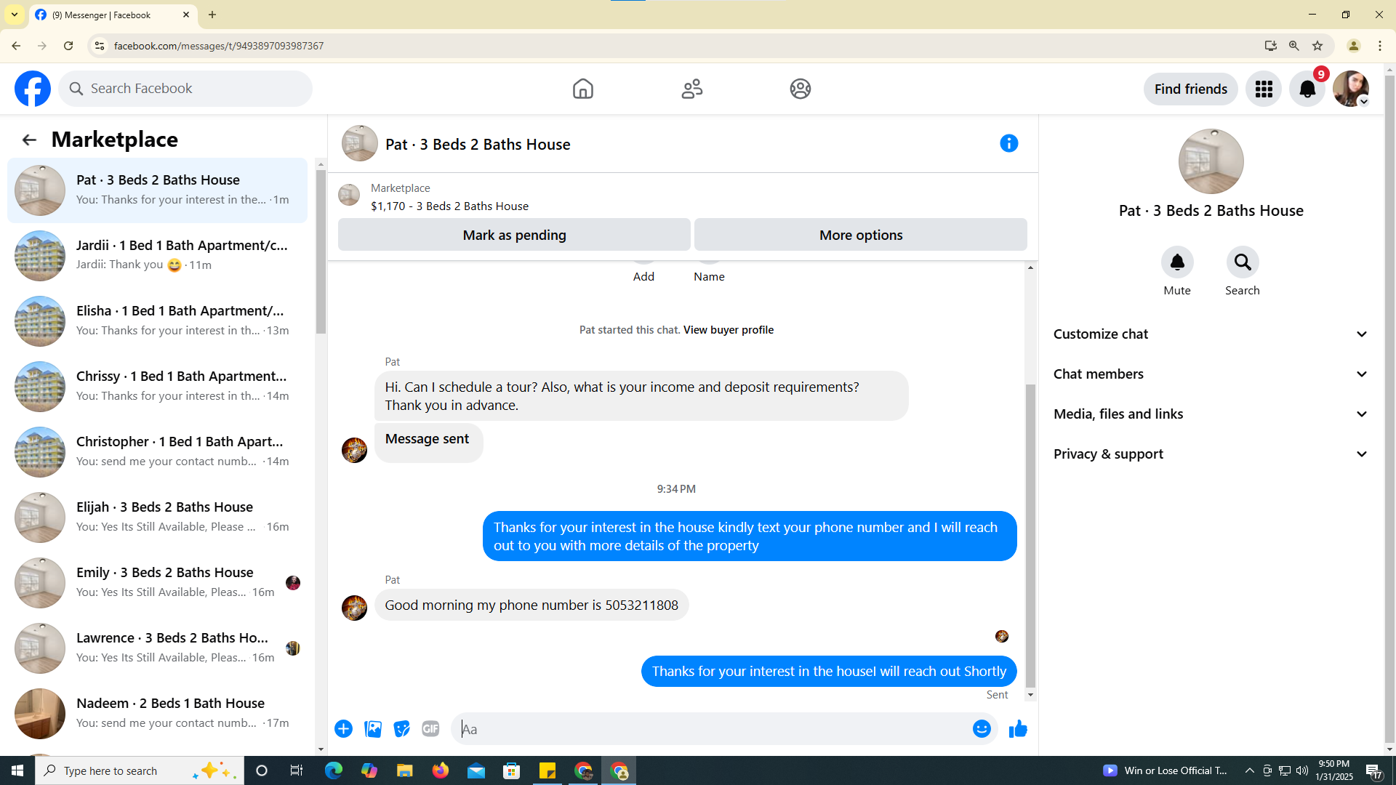This screenshot has height=785, width=1396.
Task: Mute this conversation with the bell icon
Action: (x=1176, y=262)
